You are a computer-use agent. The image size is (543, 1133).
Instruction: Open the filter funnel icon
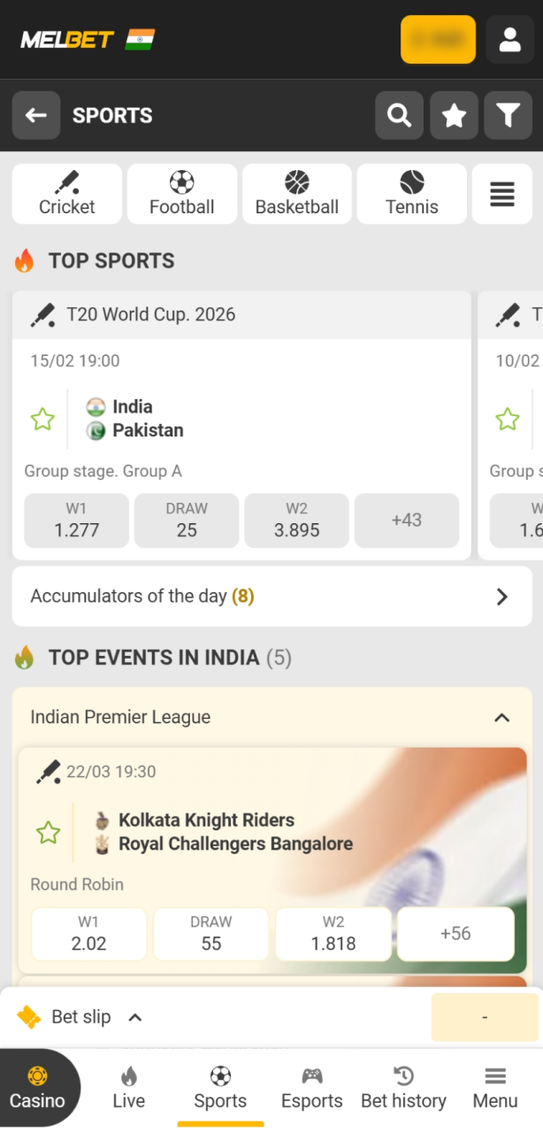508,115
